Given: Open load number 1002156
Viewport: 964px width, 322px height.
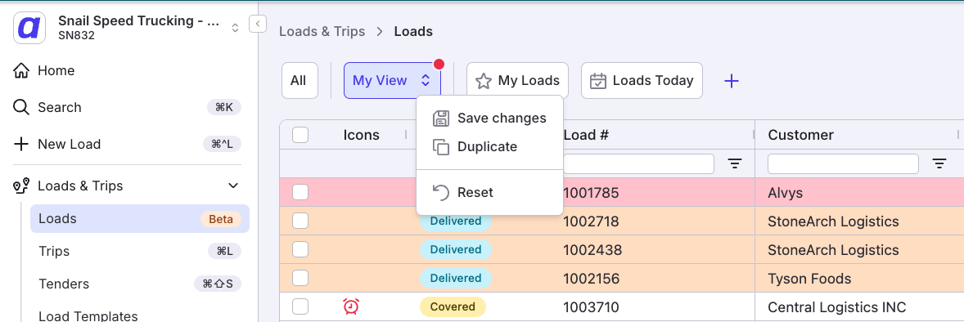Looking at the screenshot, I should click(591, 279).
